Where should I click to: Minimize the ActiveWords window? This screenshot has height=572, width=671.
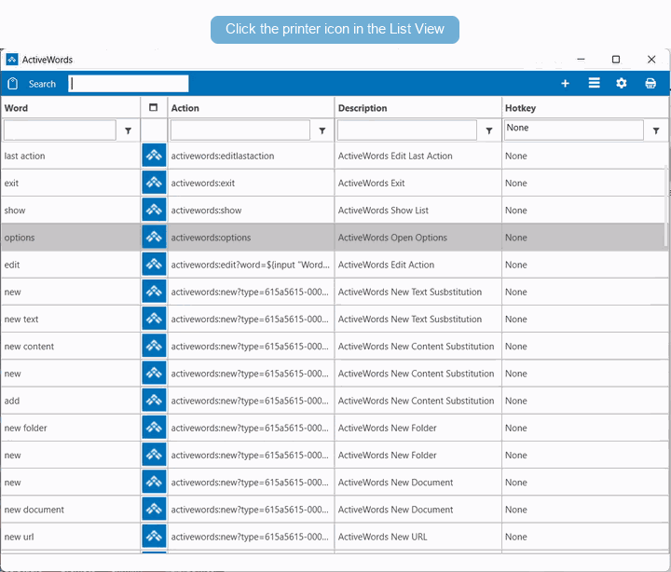pos(581,59)
